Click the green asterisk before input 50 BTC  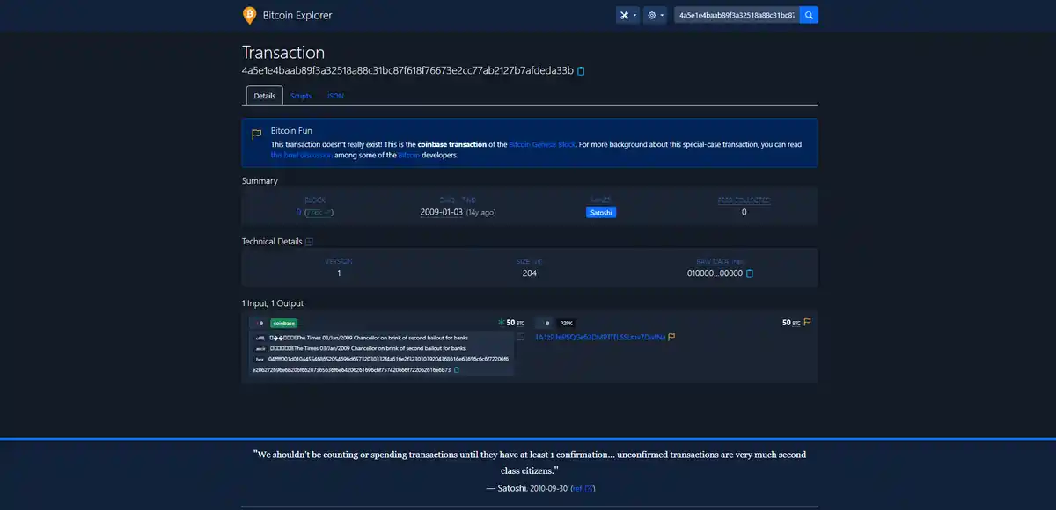502,323
